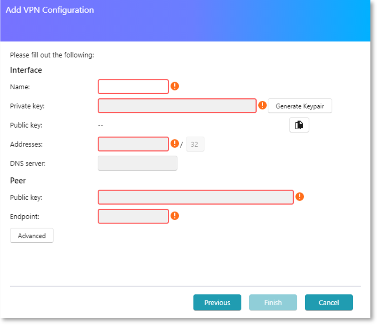Viewport: 377px width, 326px height.
Task: Cancel the VPN configuration dialog
Action: click(329, 303)
